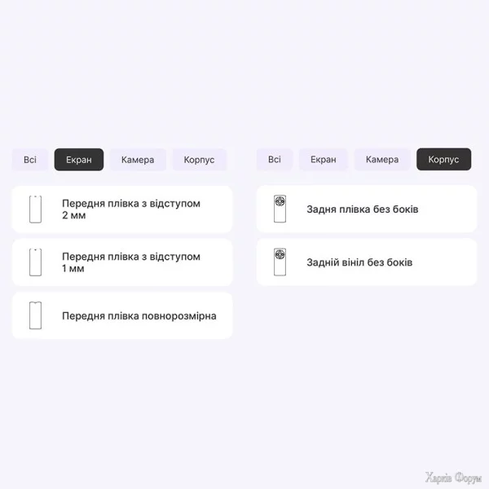Choose "Передня плівка з відступом 1 мм"
489x489 pixels.
pyautogui.click(x=130, y=262)
